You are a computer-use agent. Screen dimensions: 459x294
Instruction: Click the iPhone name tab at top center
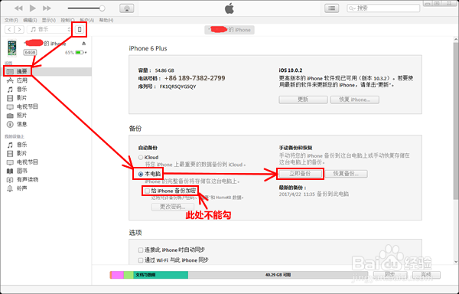click(x=229, y=30)
